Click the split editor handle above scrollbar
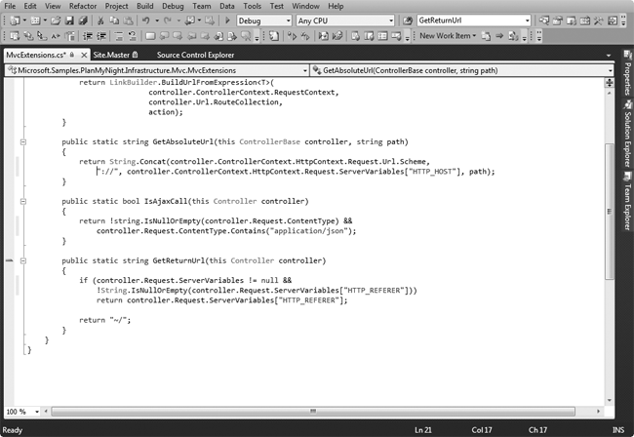The height and width of the screenshot is (437, 634). tap(609, 83)
